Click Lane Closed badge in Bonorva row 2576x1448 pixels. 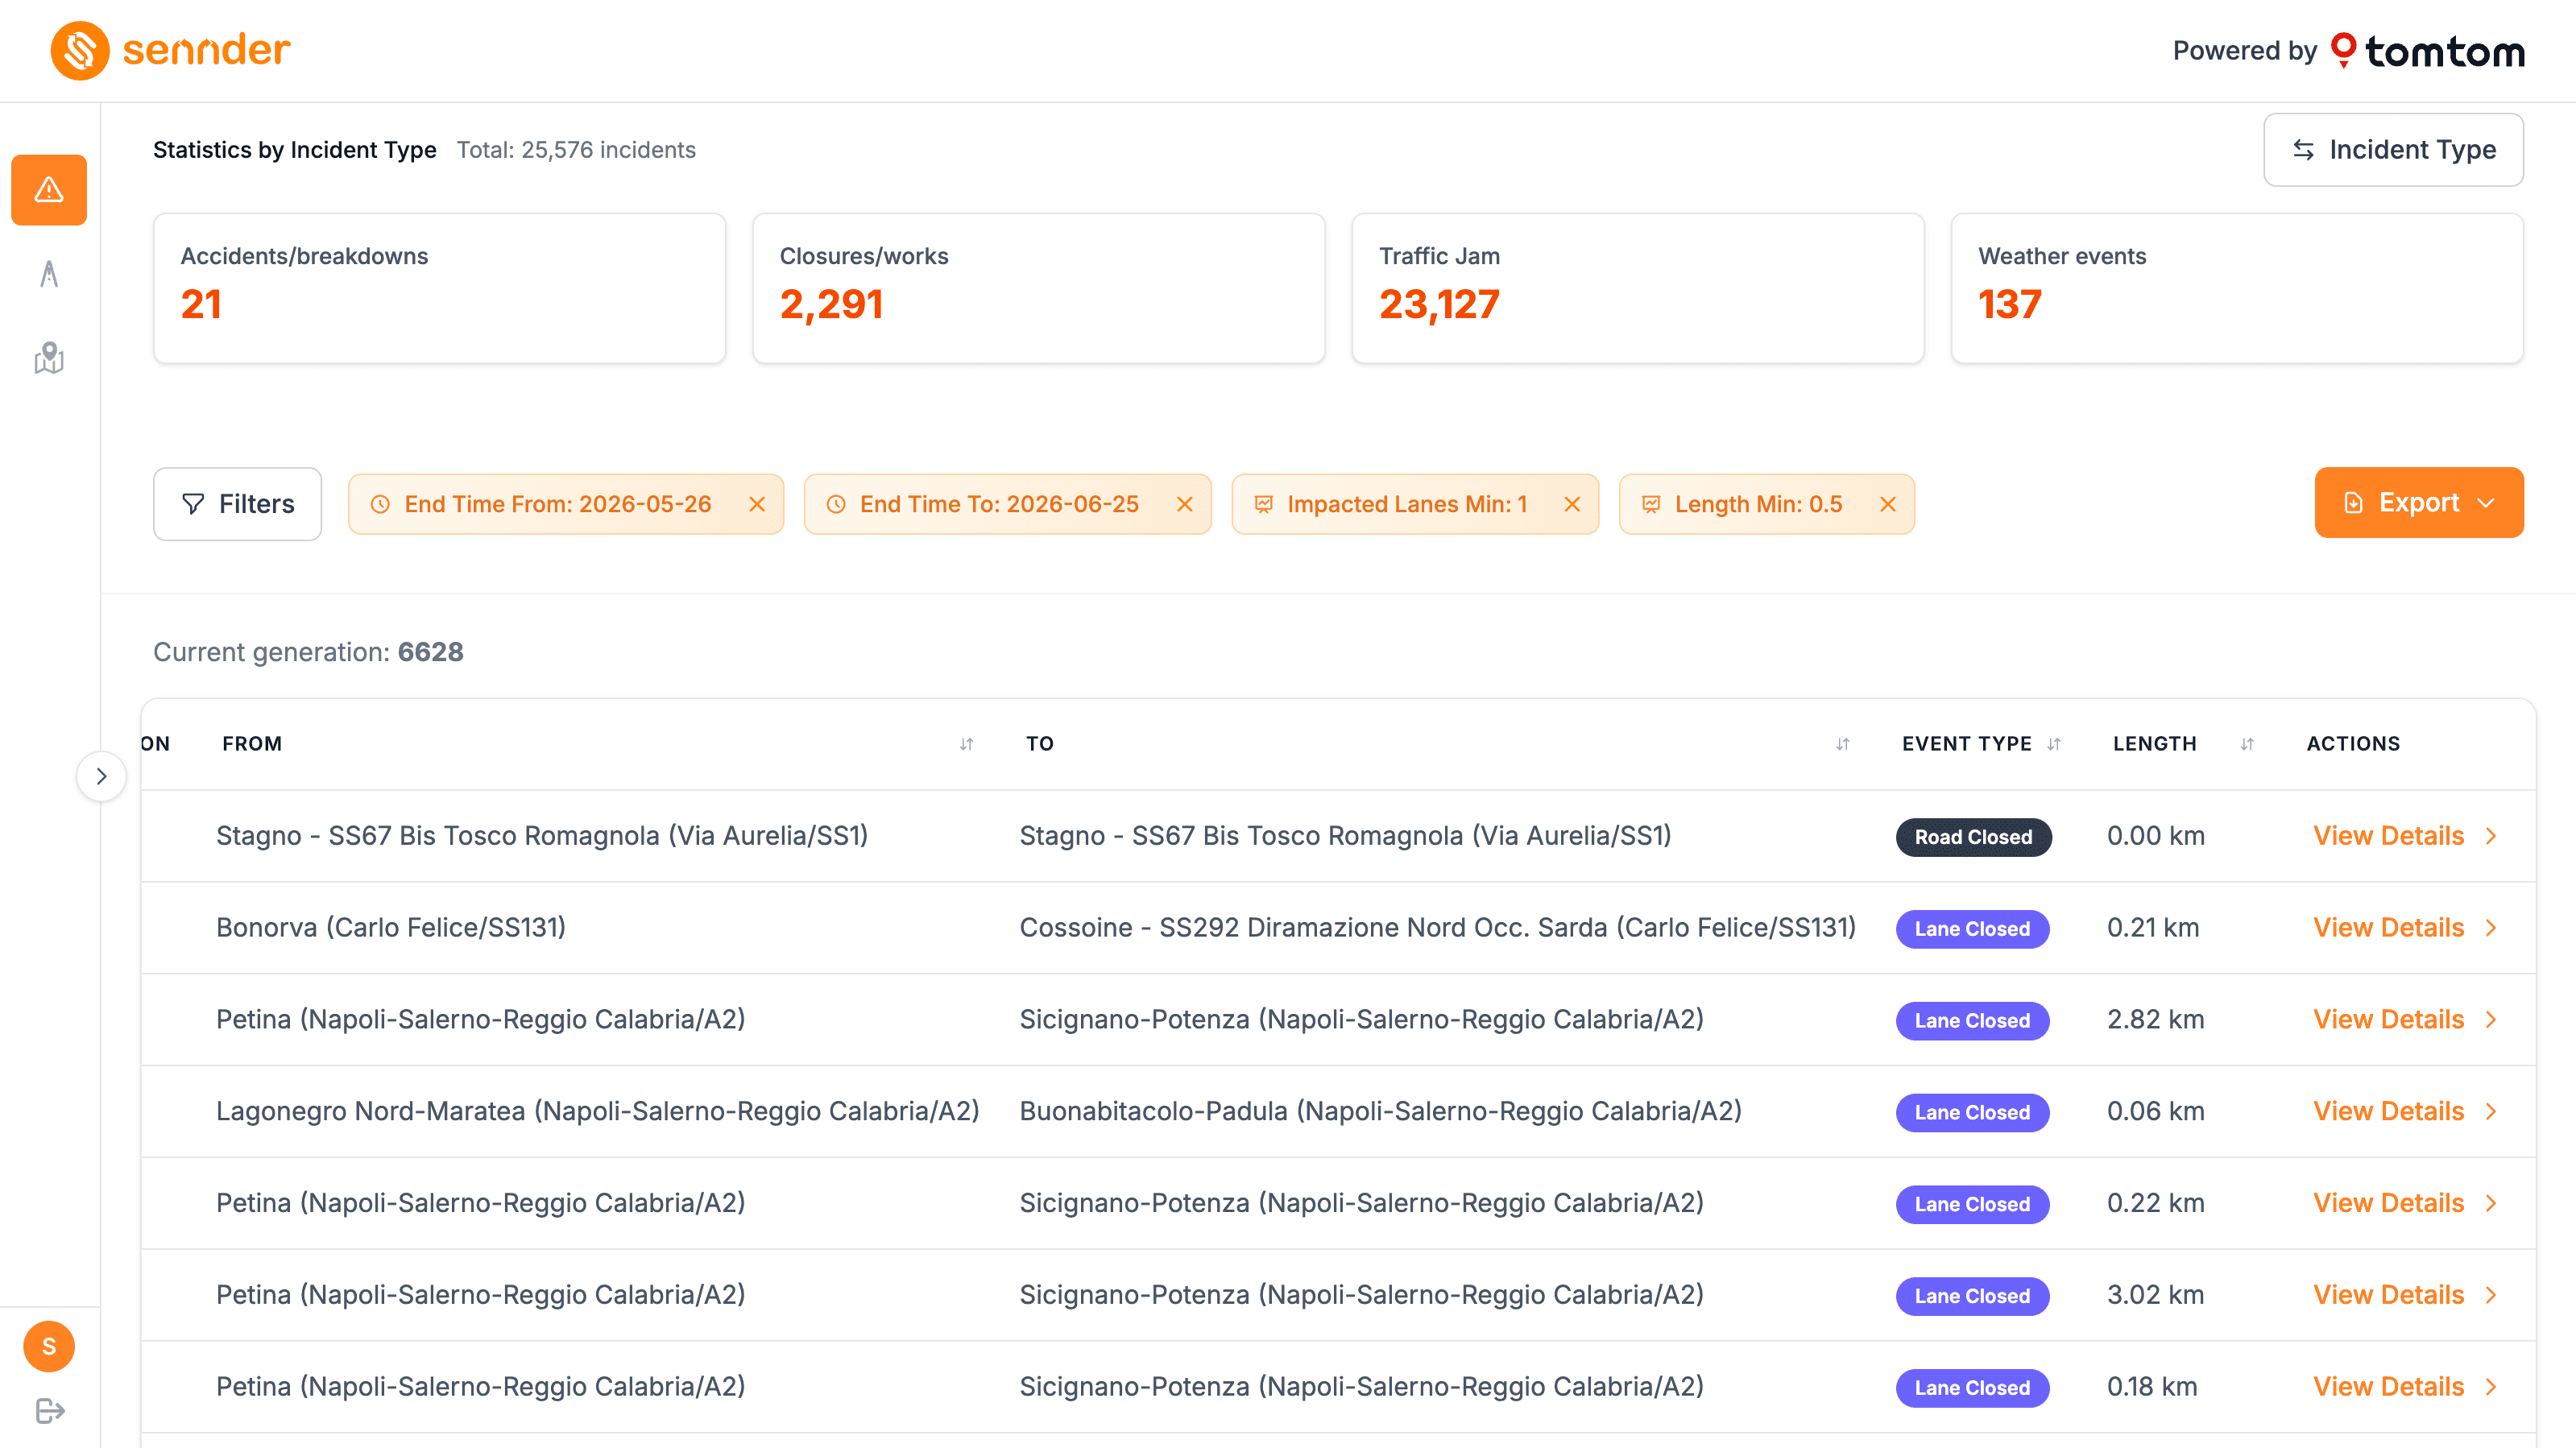(x=1972, y=929)
